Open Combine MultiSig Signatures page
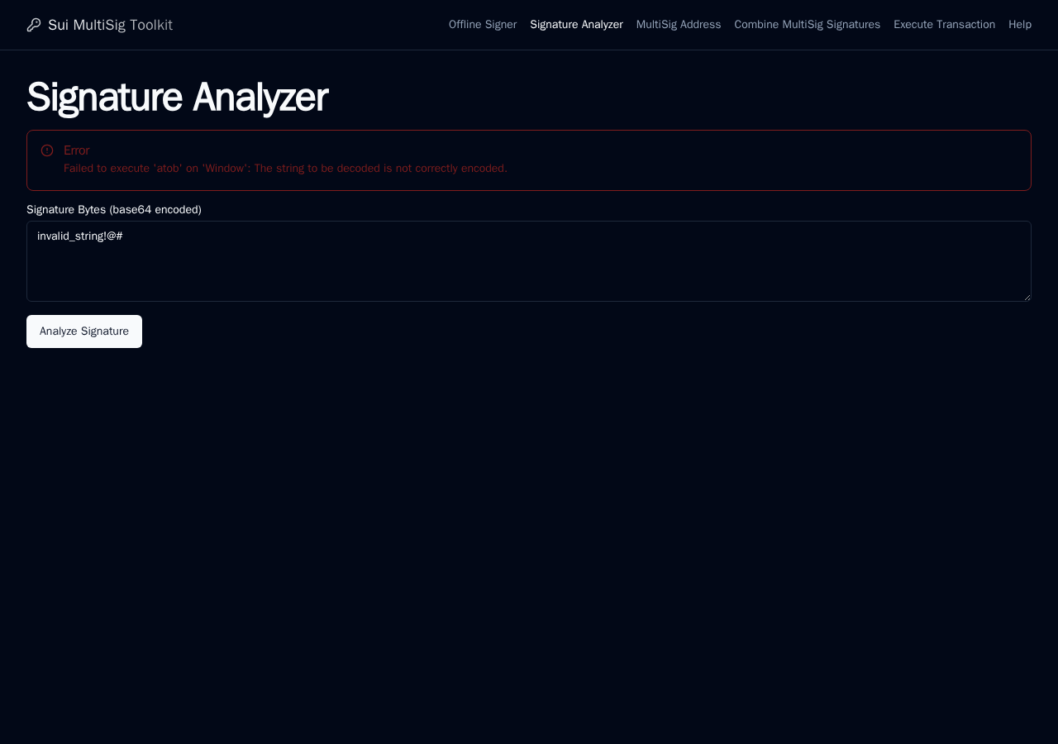1058x744 pixels. [x=808, y=25]
